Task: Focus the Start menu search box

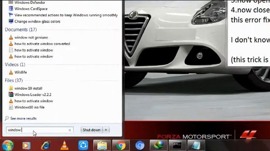Action: pos(40,130)
